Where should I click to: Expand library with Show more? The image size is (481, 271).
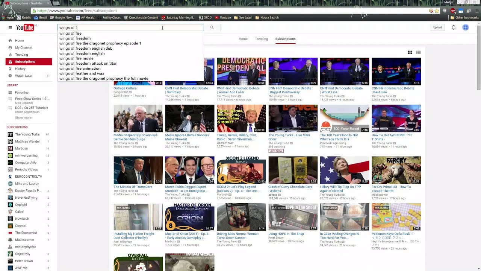coord(23,117)
